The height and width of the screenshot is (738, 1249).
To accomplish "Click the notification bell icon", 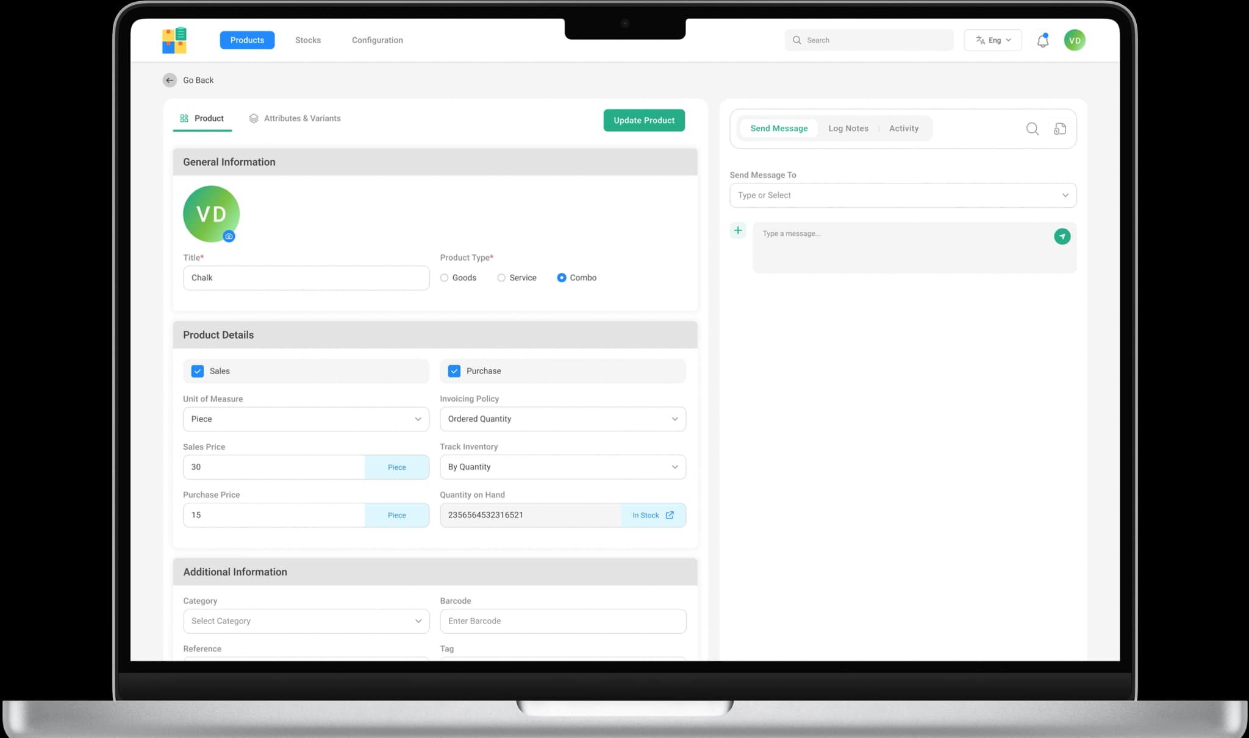I will click(x=1043, y=41).
